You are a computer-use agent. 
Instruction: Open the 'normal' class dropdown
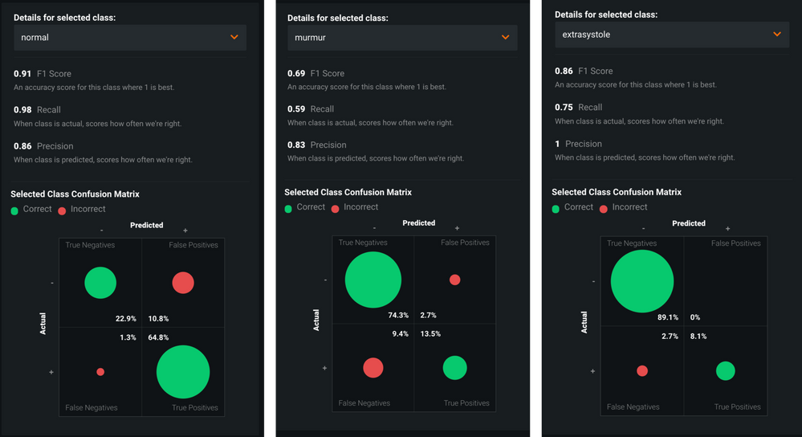[130, 38]
